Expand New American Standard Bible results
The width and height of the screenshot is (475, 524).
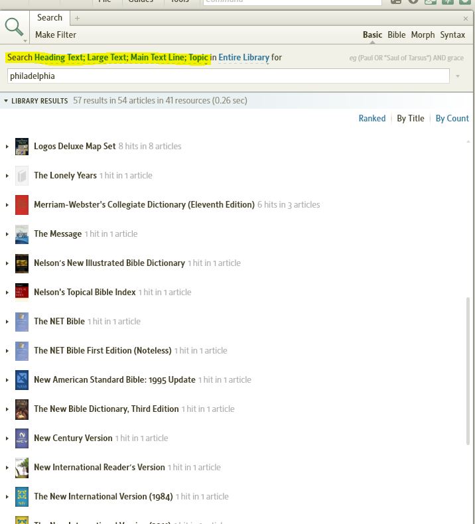(7, 380)
